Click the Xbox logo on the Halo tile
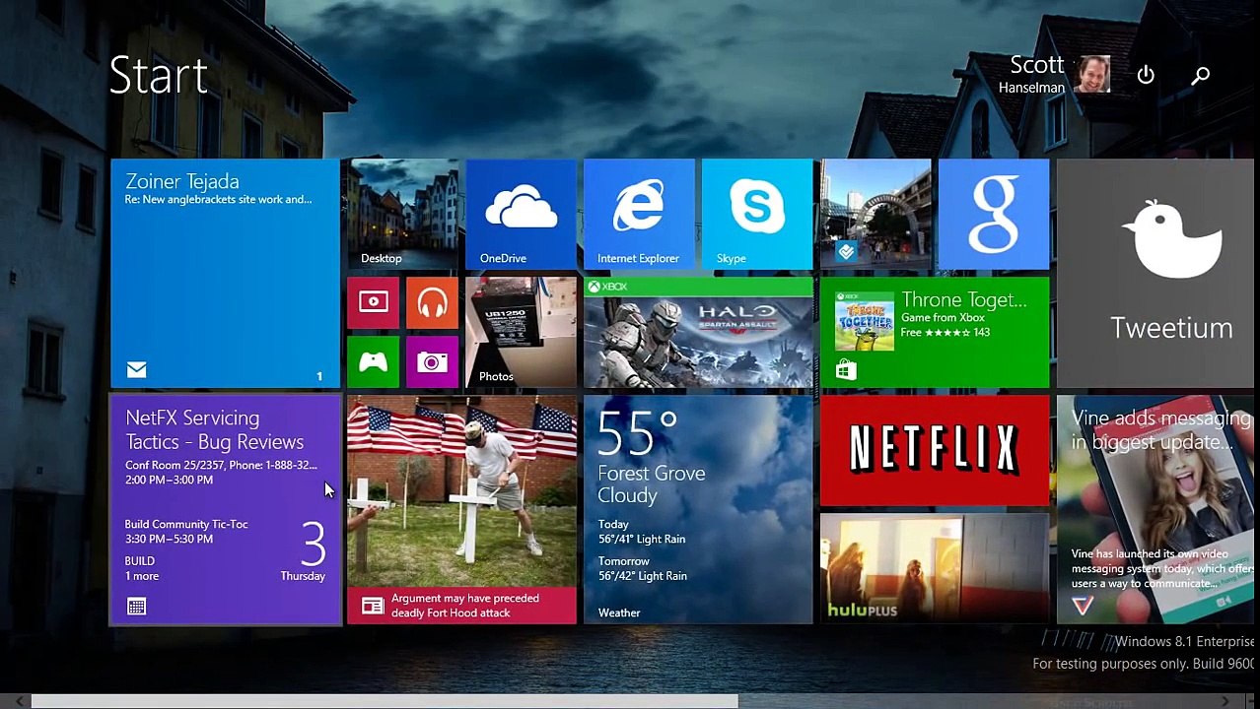Viewport: 1260px width, 709px height. (x=594, y=287)
